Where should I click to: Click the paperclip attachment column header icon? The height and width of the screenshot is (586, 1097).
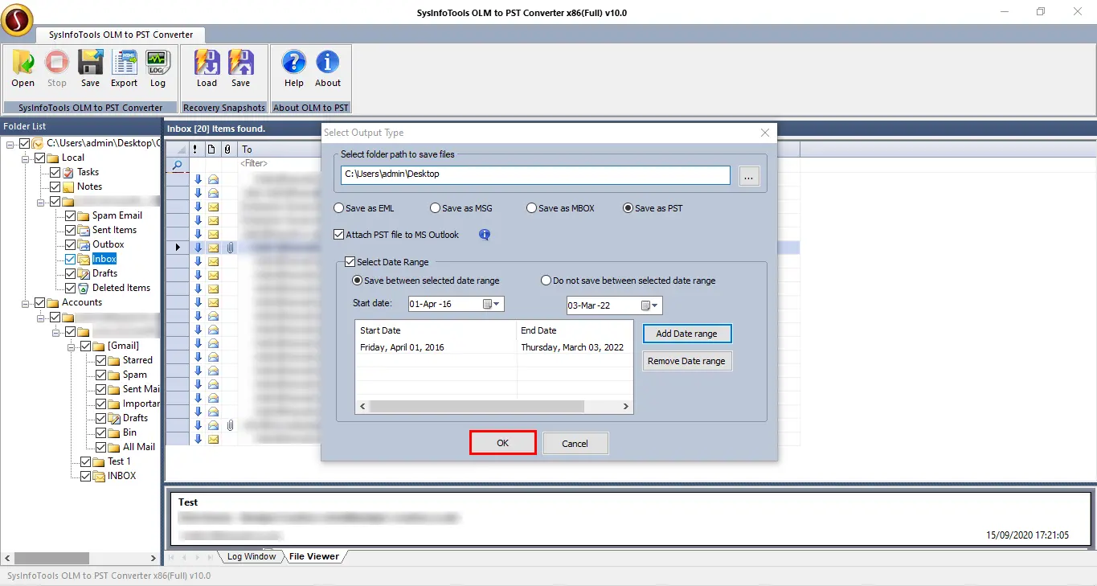(227, 149)
